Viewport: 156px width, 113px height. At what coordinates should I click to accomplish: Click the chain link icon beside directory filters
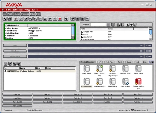click(x=135, y=25)
